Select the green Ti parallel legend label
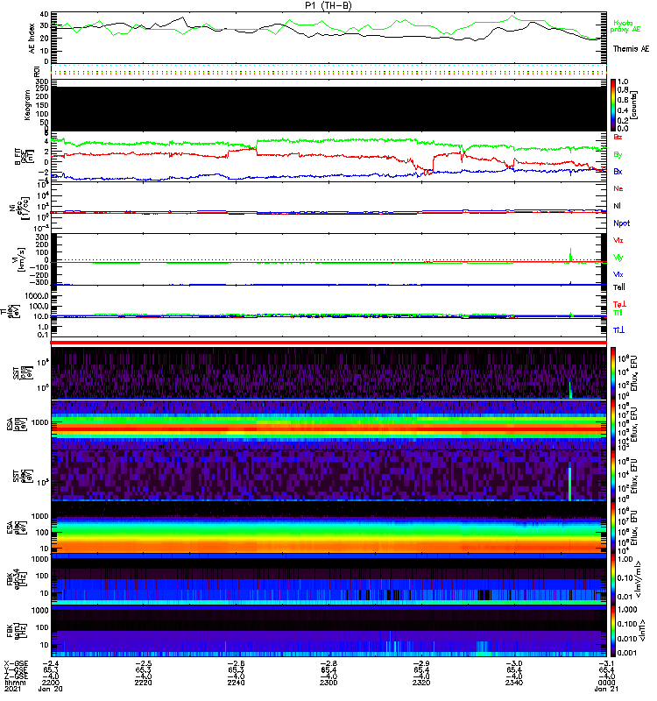This screenshot has width=657, height=701. click(x=618, y=313)
